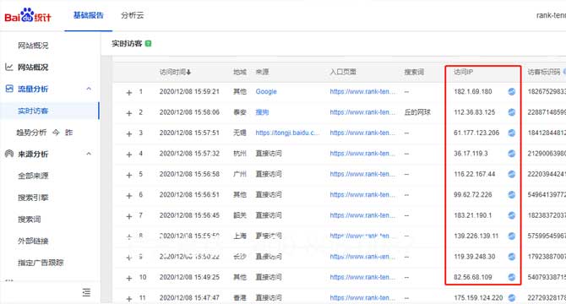Click the 来源 column header
The image size is (566, 304).
click(x=262, y=72)
